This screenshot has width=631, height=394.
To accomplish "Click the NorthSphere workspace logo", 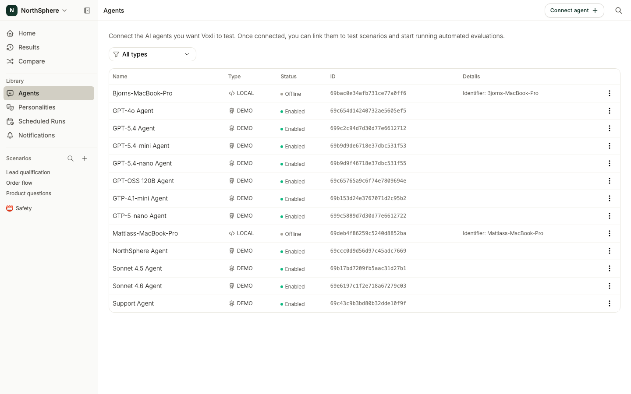I will [x=12, y=11].
